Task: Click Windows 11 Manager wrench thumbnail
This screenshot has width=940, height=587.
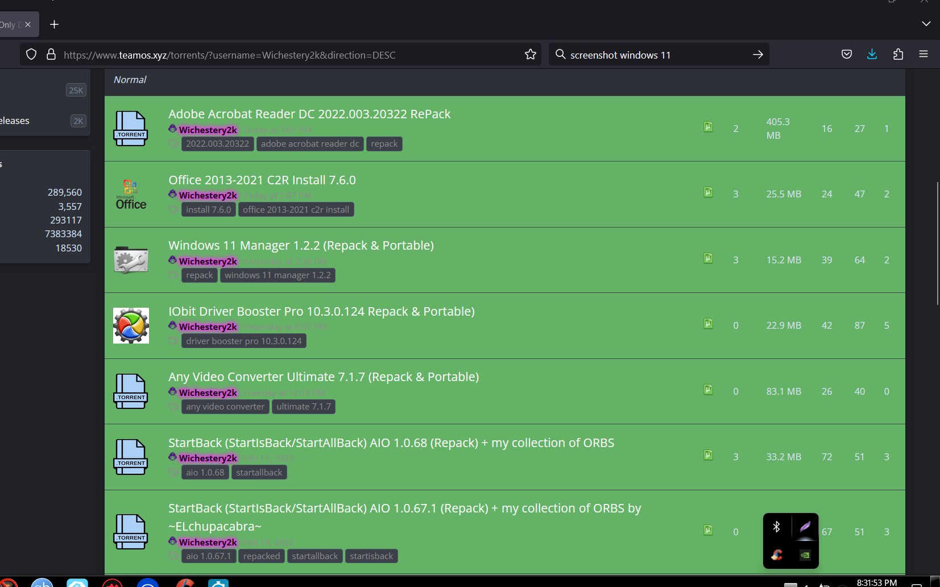Action: click(131, 260)
